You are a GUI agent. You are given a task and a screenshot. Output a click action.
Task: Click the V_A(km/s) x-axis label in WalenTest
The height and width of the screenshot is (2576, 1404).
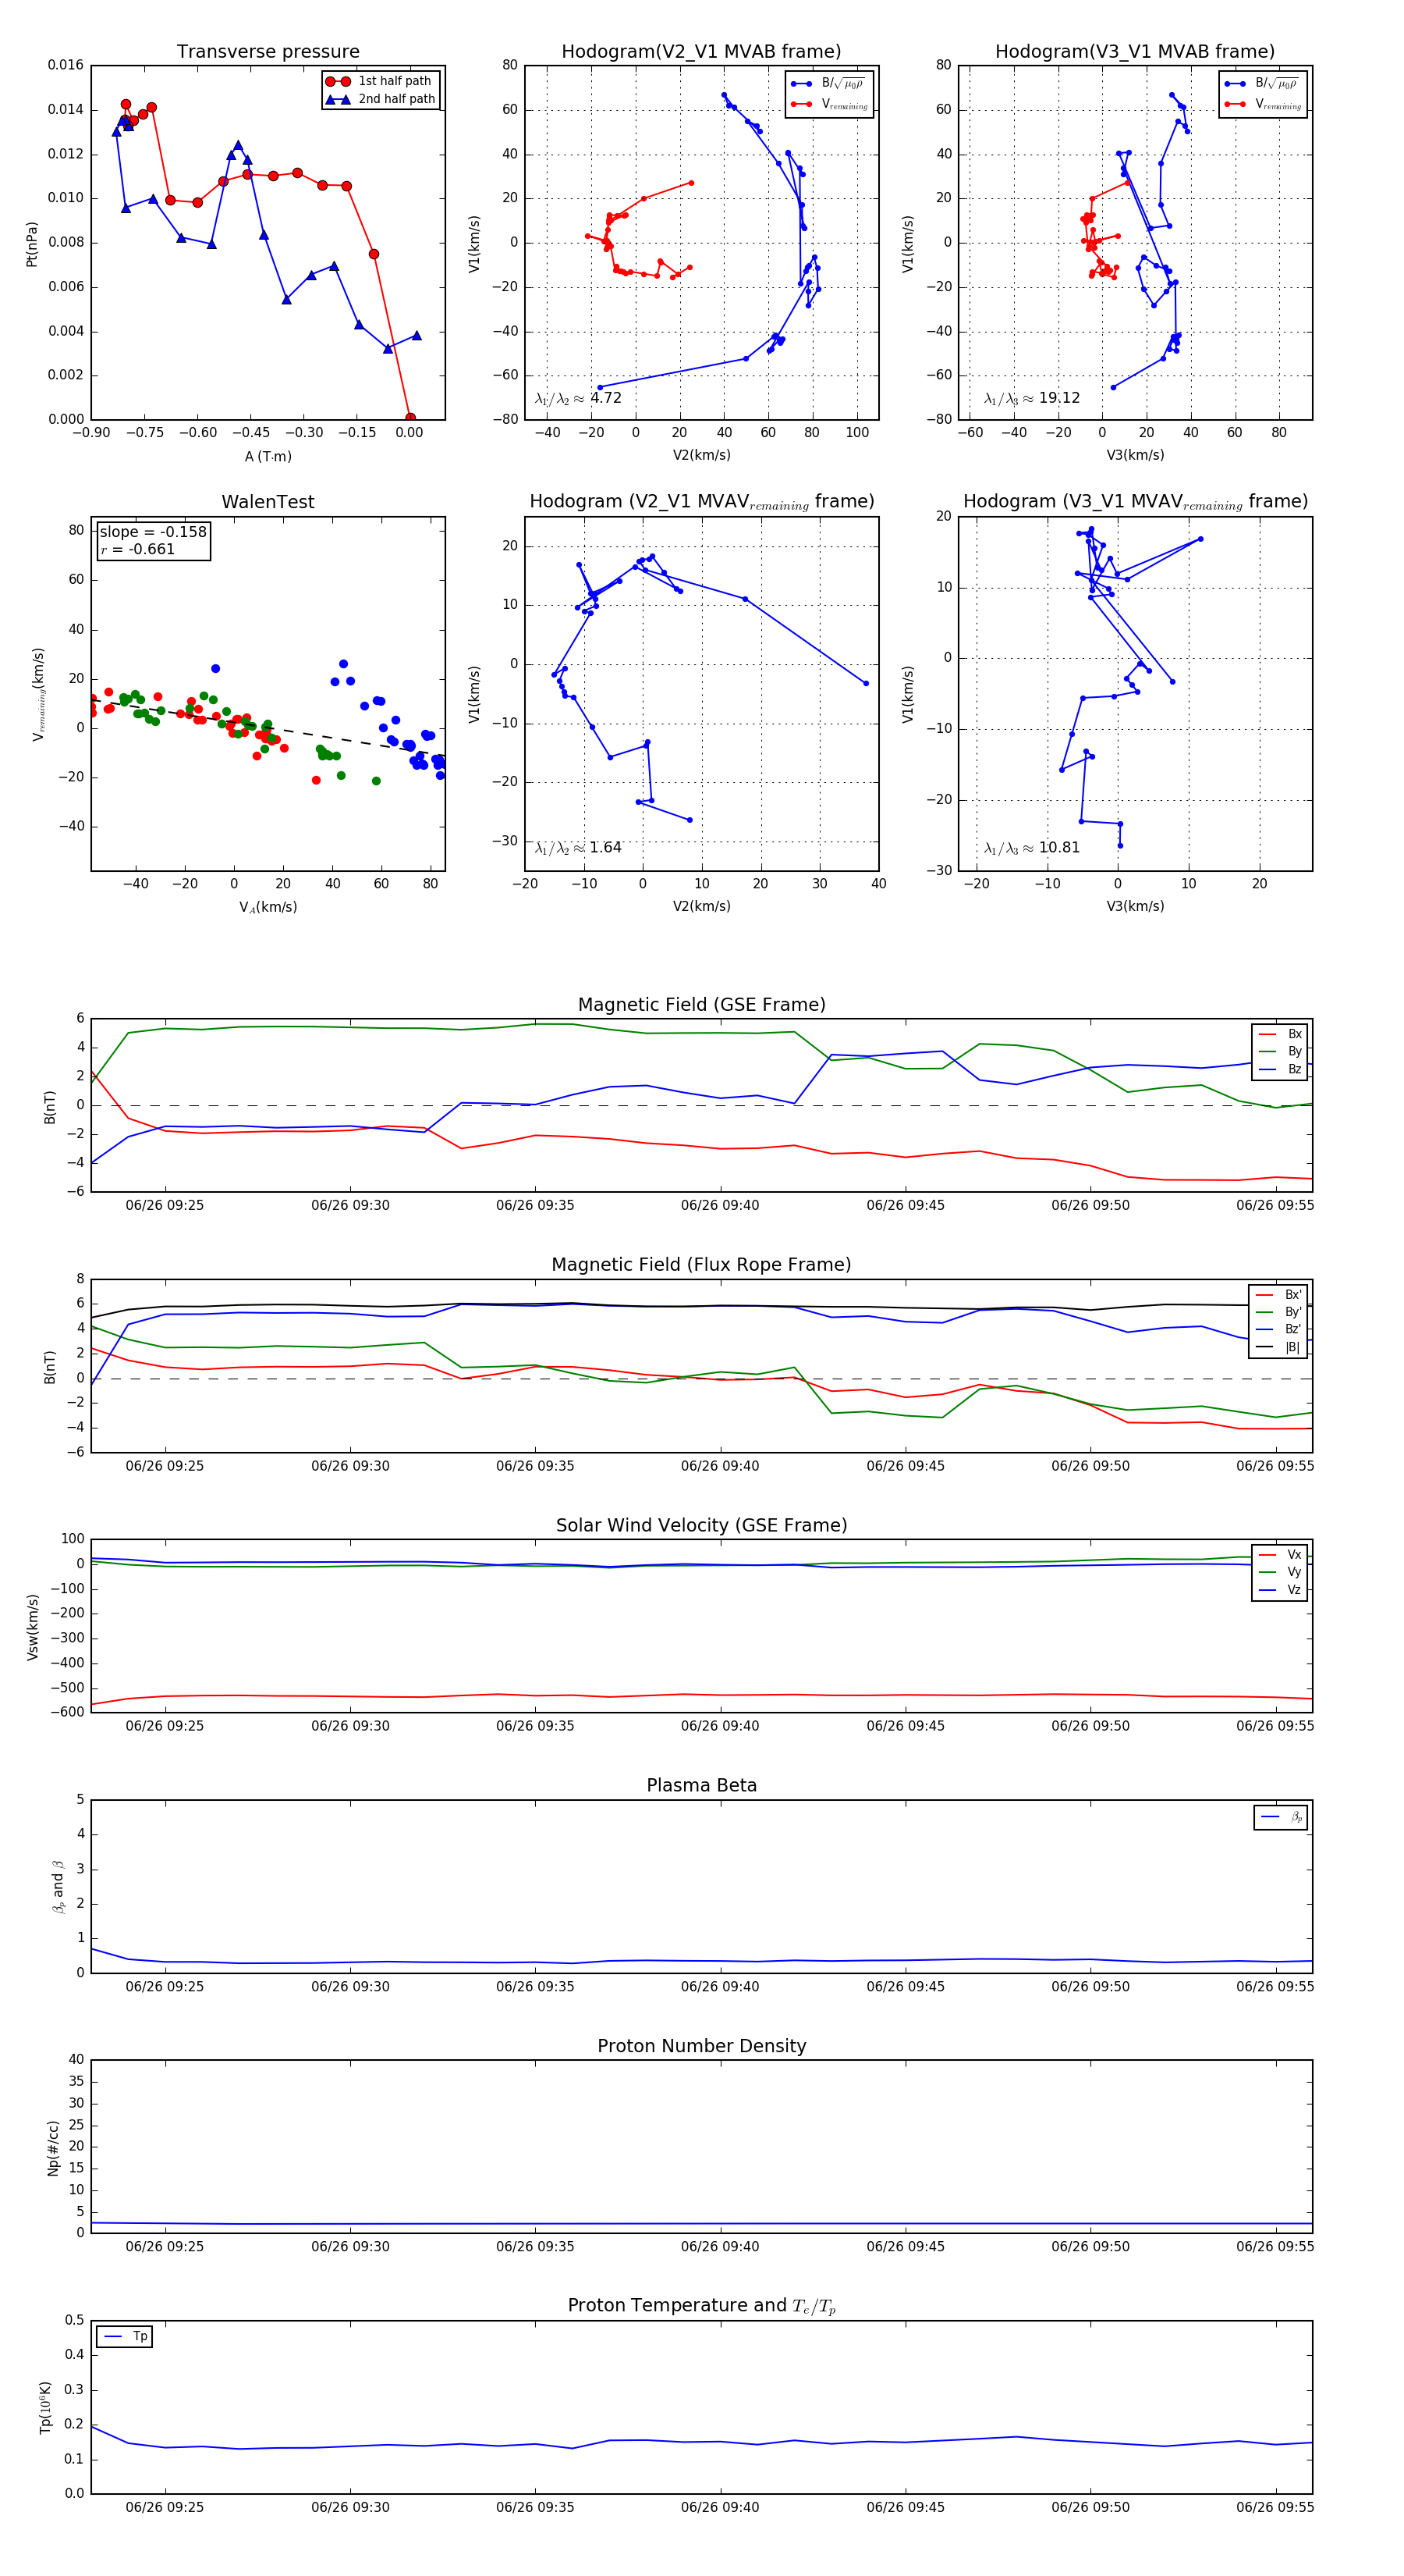(268, 907)
